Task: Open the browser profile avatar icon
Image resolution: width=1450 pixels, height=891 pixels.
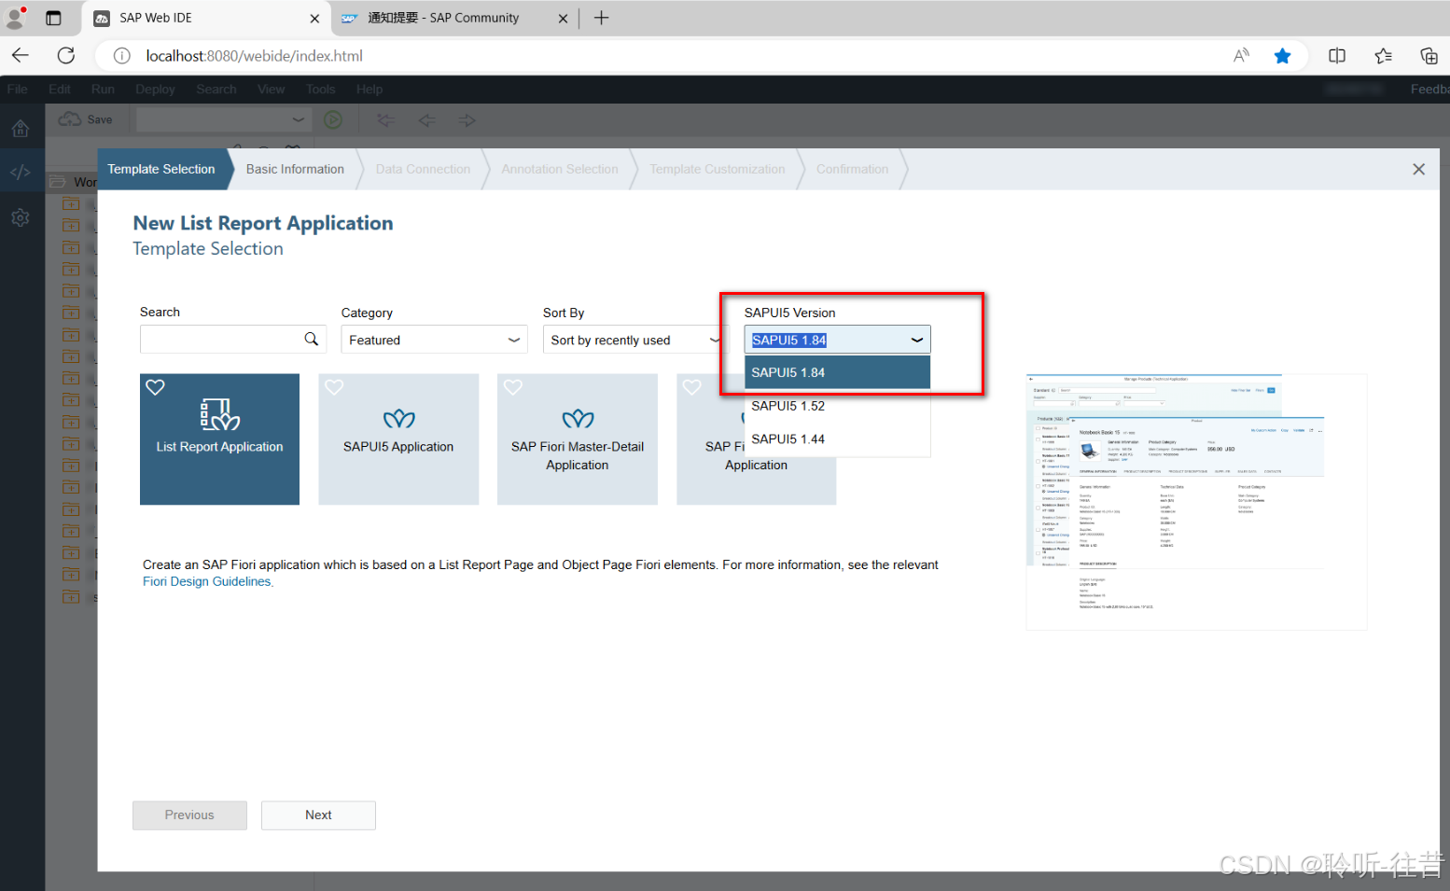Action: [16, 18]
